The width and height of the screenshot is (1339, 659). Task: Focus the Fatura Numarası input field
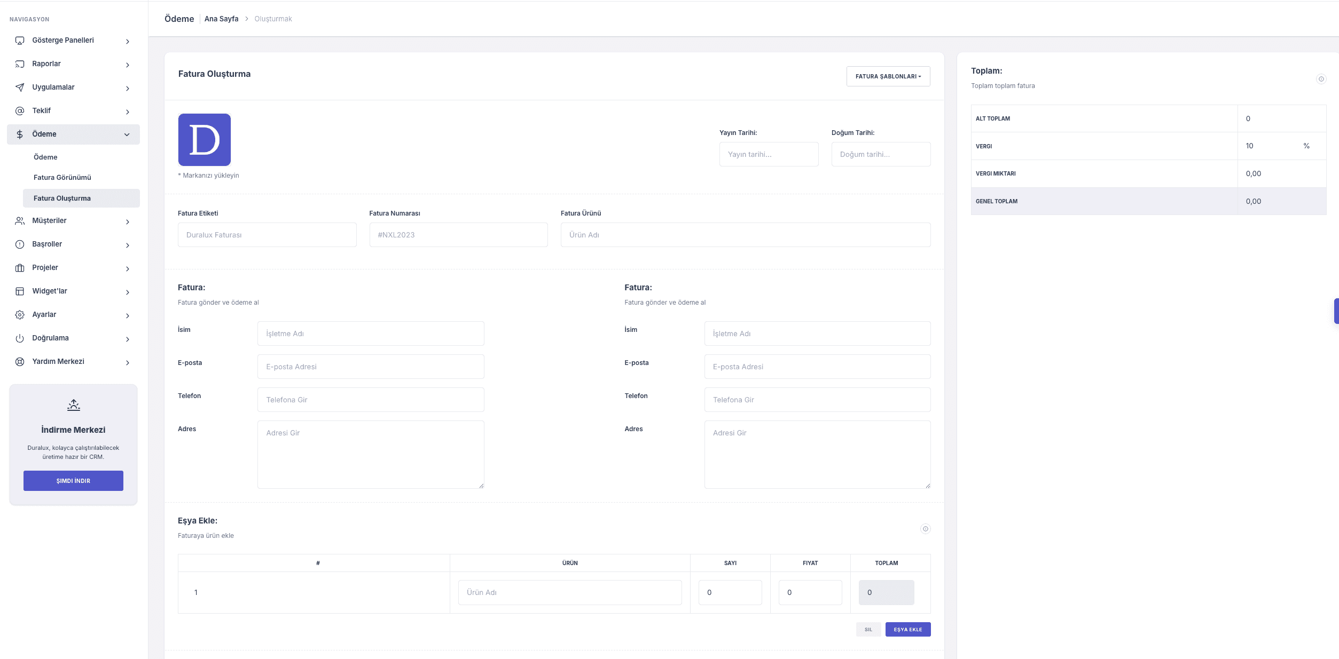(x=458, y=235)
